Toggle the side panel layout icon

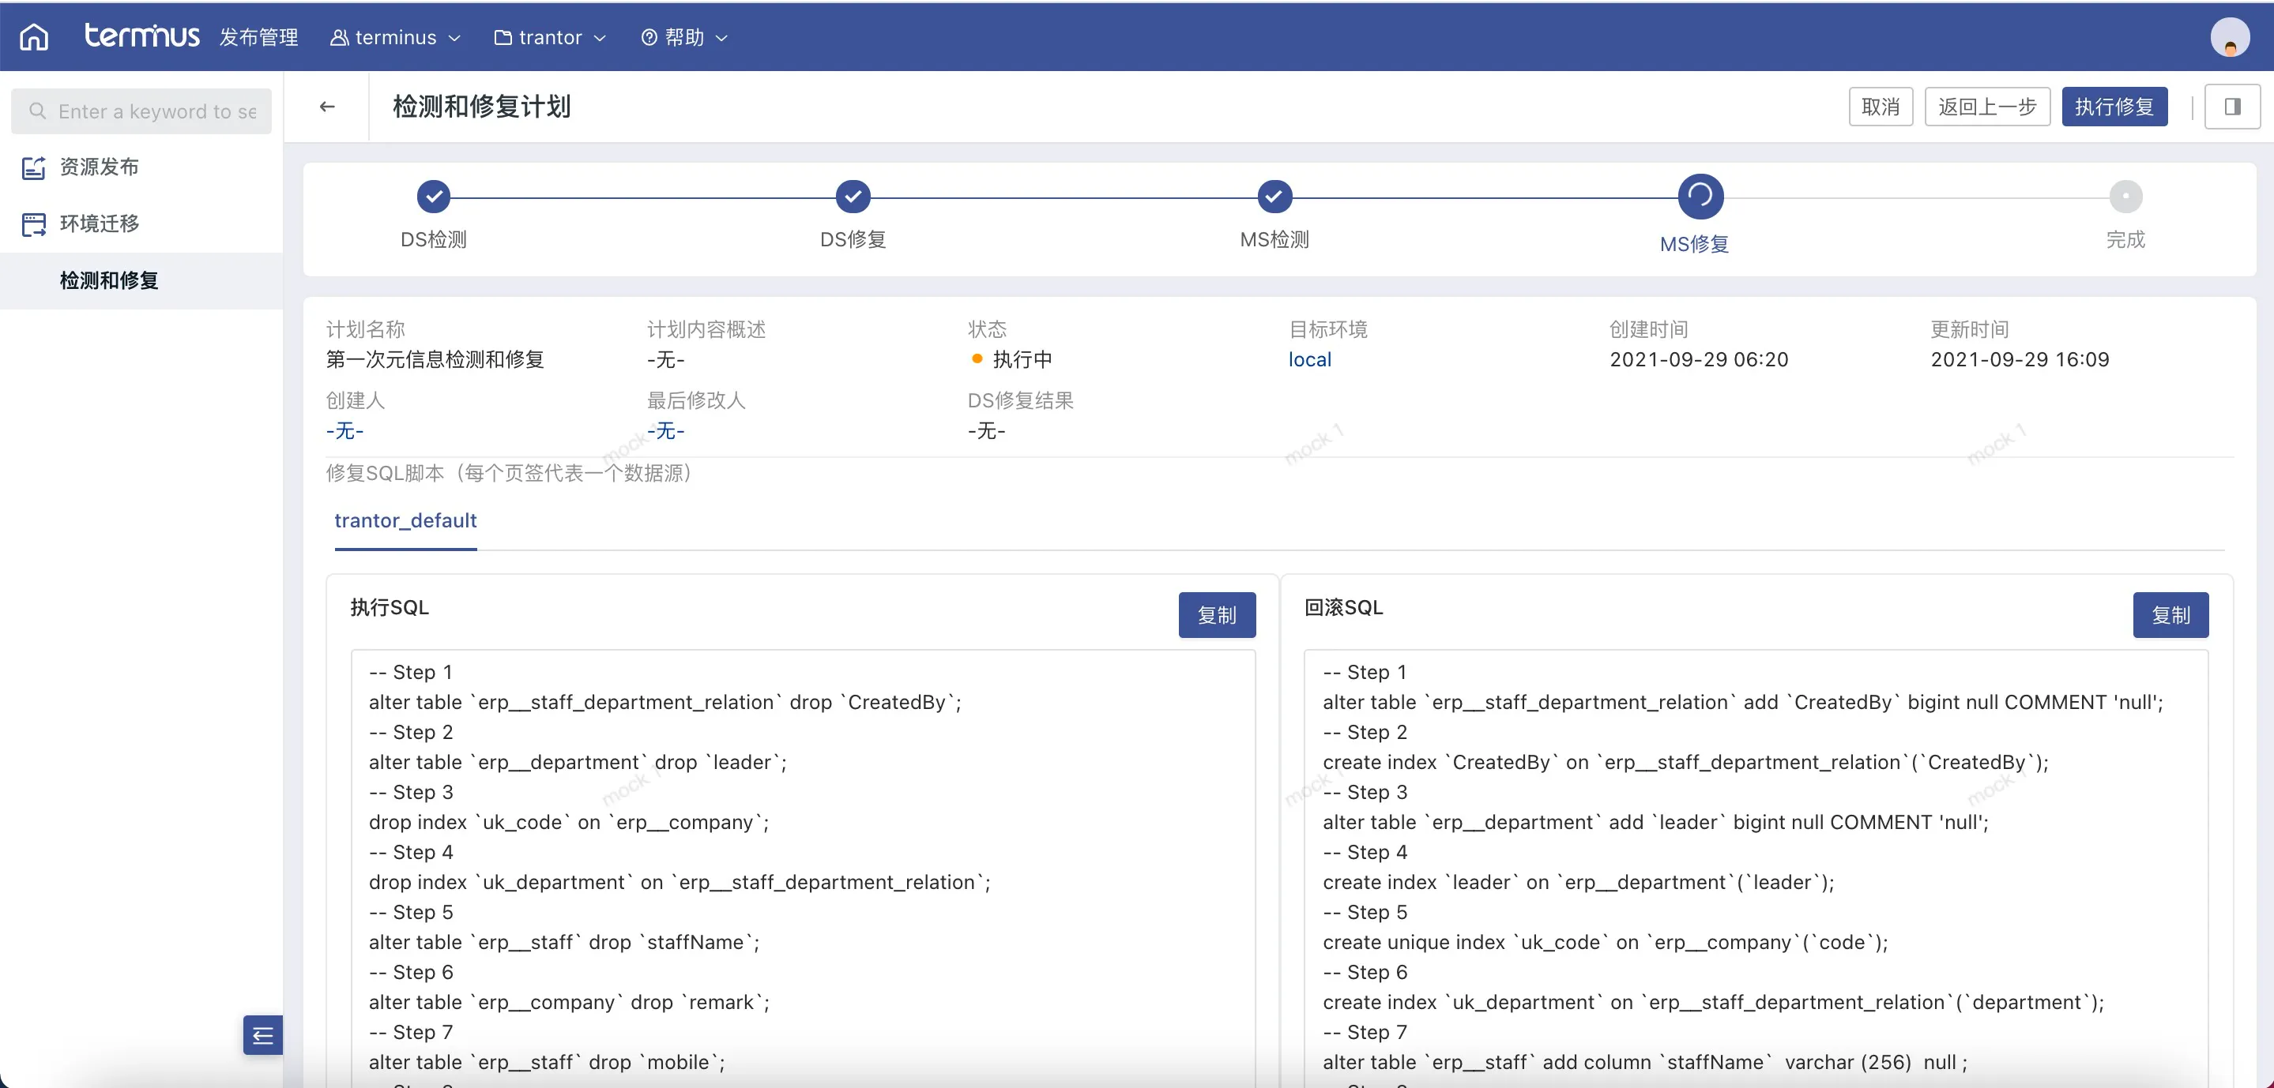coord(2232,107)
